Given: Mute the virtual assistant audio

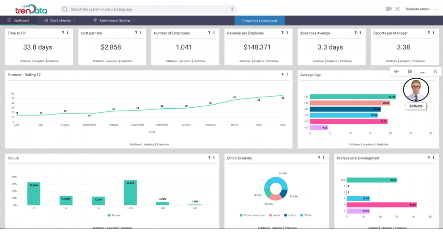Looking at the screenshot, I should click(x=397, y=72).
